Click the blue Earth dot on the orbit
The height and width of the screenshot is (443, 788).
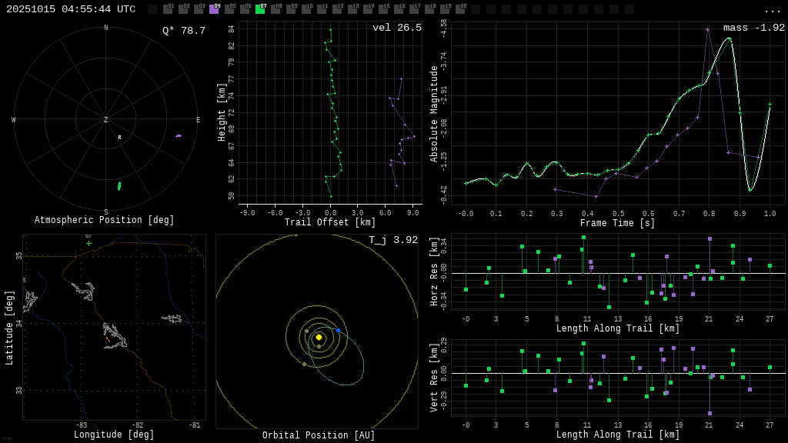pyautogui.click(x=338, y=331)
